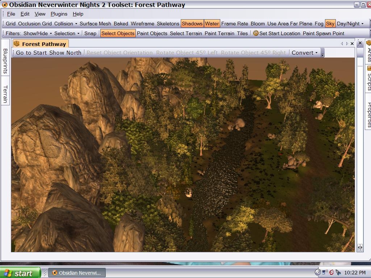This screenshot has height=278, width=371.
Task: Show hidden system tray icons
Action: (318, 273)
